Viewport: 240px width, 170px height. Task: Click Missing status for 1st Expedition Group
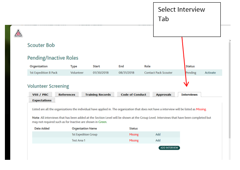(134, 135)
